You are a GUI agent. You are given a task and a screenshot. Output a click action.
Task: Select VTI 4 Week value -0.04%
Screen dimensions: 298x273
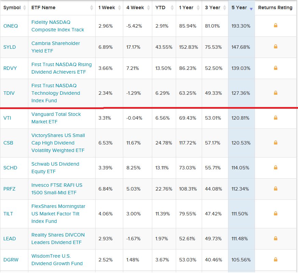[134, 118]
